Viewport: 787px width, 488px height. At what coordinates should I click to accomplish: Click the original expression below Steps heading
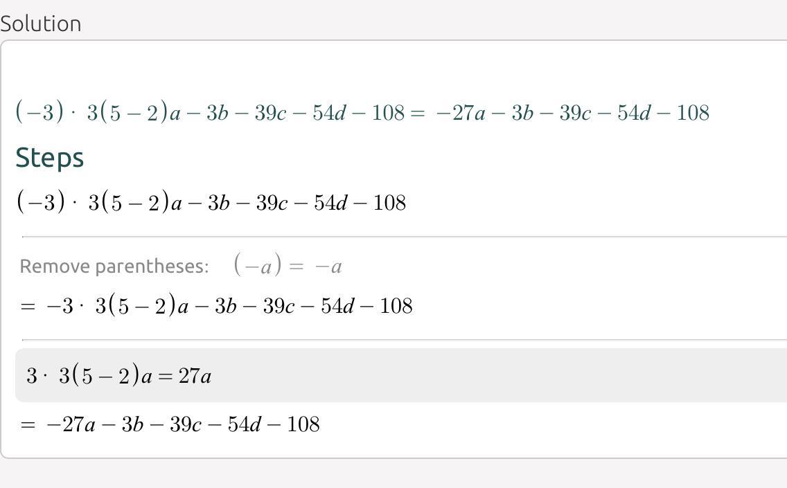click(211, 202)
